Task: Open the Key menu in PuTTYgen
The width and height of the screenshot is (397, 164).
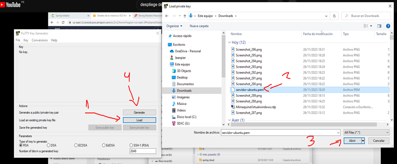Action: (26, 40)
